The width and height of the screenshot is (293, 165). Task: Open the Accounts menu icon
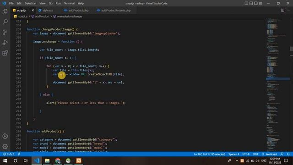[5, 136]
